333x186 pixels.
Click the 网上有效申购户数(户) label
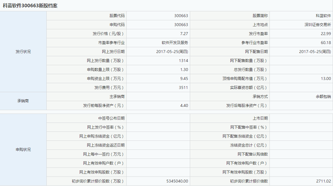[x=104, y=163]
